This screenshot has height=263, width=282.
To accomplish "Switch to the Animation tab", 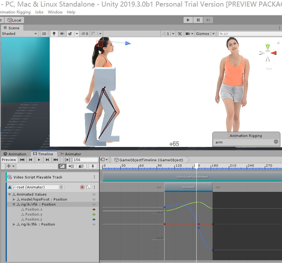I will click(15, 154).
